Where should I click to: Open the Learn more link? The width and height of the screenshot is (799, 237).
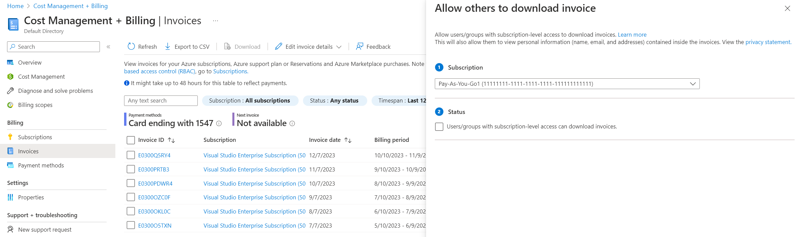[x=632, y=35]
